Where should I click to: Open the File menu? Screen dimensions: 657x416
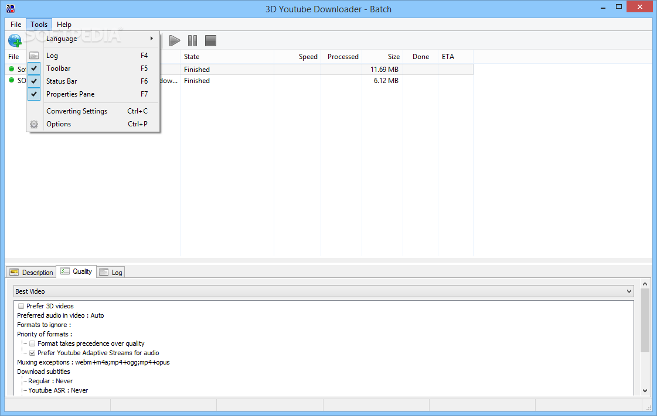click(16, 24)
